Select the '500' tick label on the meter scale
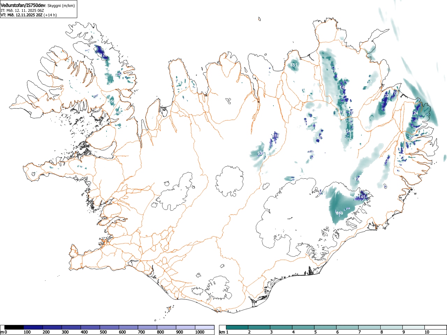Screen dimensions: 447x335 [x=103, y=332]
